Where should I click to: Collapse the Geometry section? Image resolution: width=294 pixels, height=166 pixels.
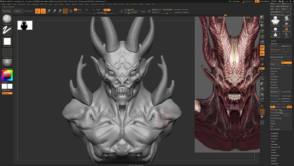[x=274, y=44]
